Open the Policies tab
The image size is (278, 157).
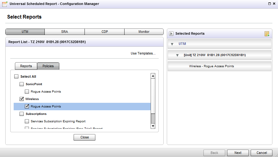click(x=48, y=66)
